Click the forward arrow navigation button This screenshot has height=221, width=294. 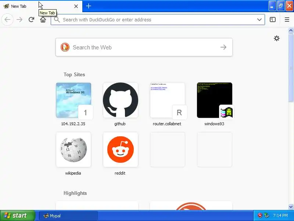19,20
